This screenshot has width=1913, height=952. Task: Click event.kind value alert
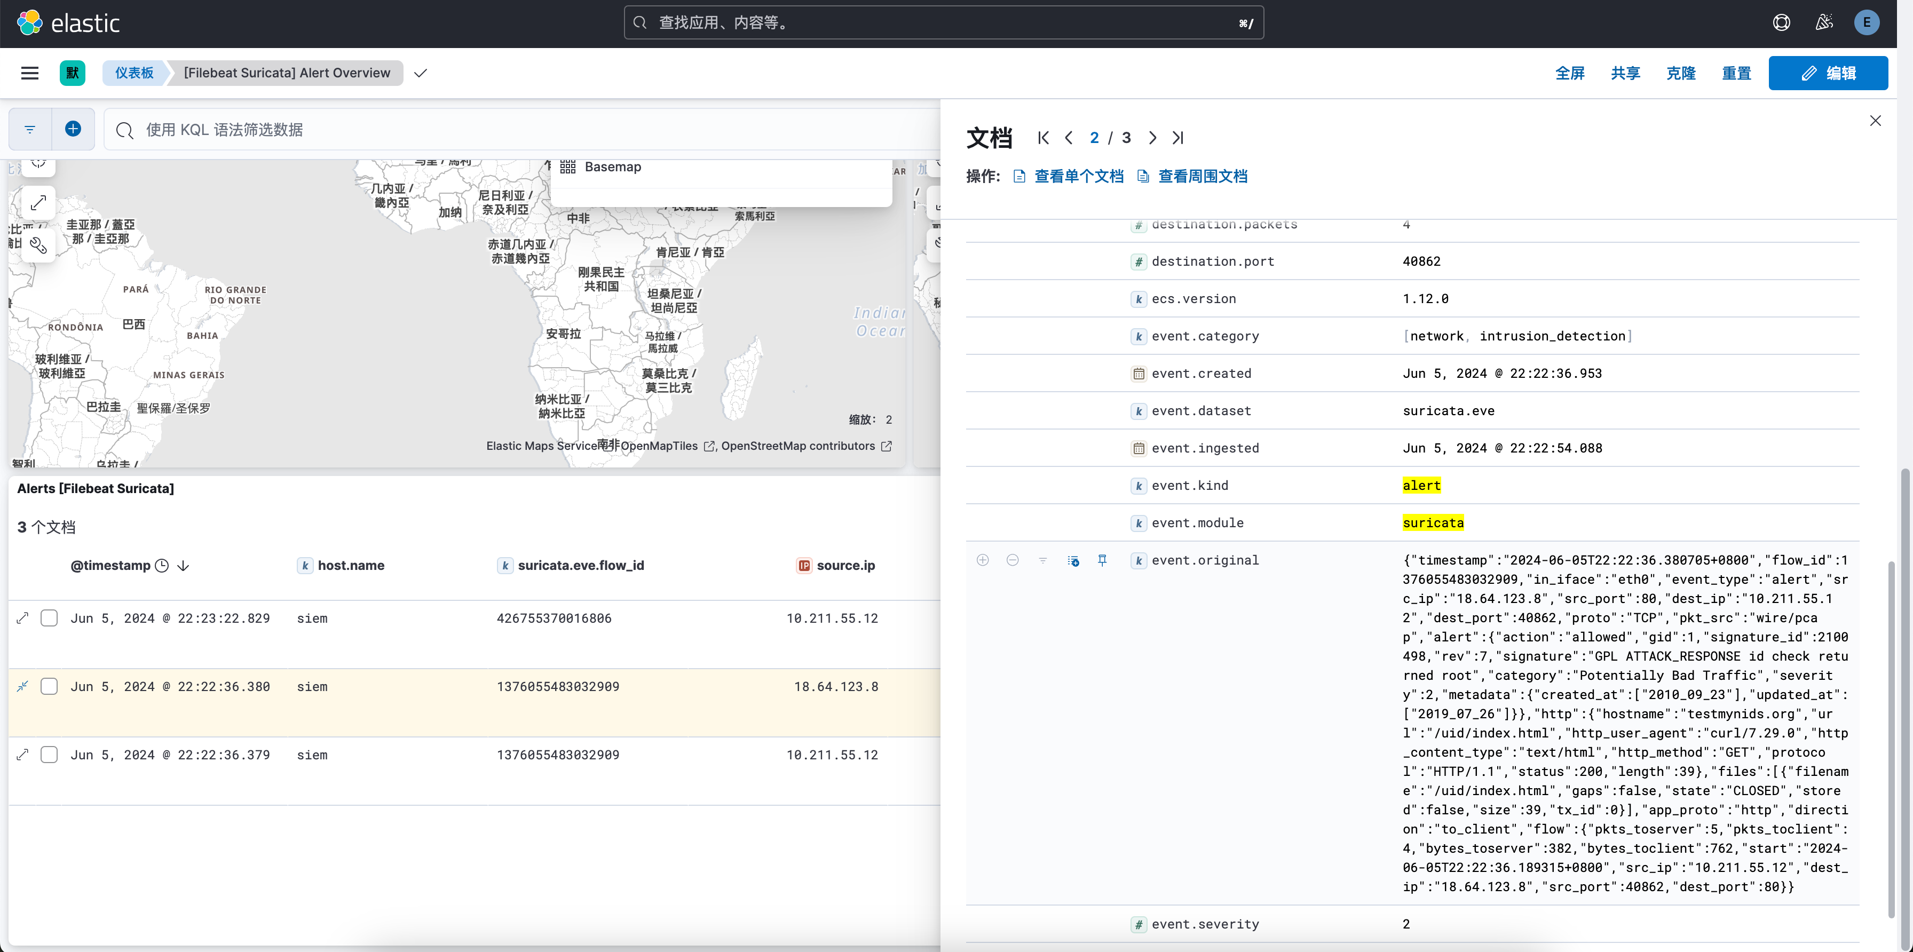(1421, 486)
